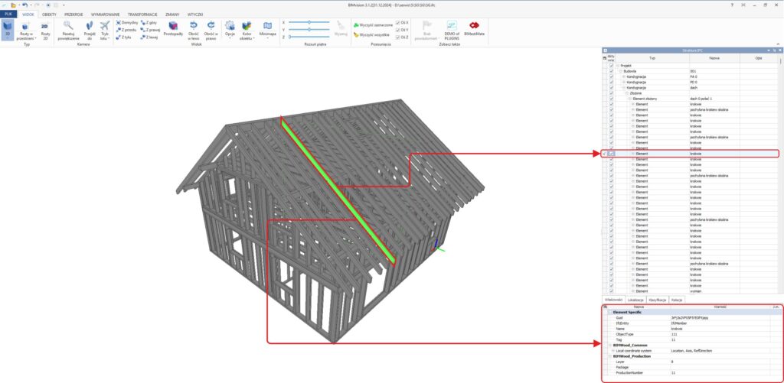Open the Relacje properties tab
The width and height of the screenshot is (784, 383).
tap(677, 299)
